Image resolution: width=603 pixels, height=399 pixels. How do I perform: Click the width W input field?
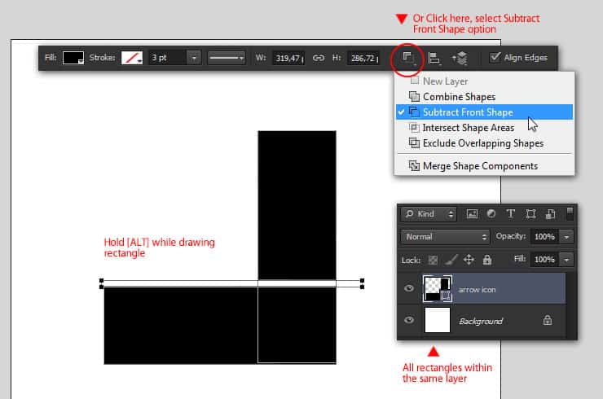click(288, 58)
